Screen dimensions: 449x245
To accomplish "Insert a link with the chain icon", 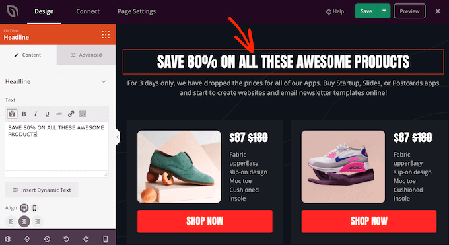I will tap(71, 114).
